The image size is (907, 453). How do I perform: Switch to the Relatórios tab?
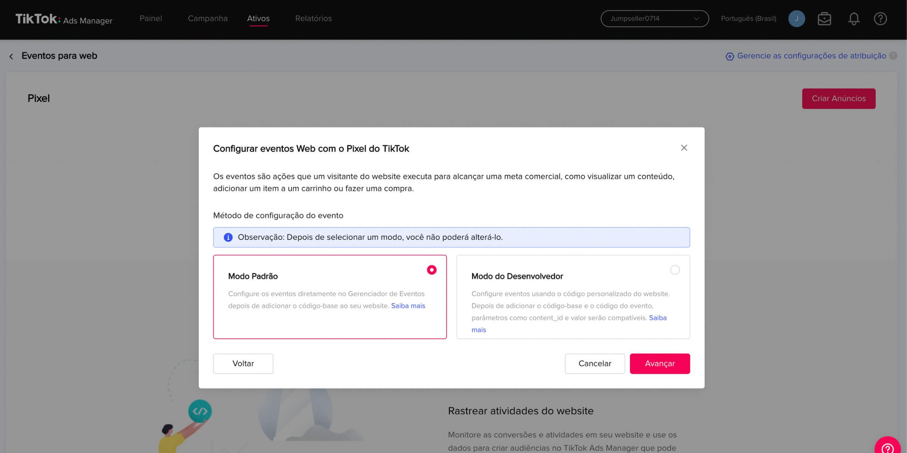[313, 18]
